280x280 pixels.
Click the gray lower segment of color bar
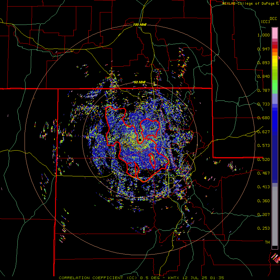tap(275, 216)
